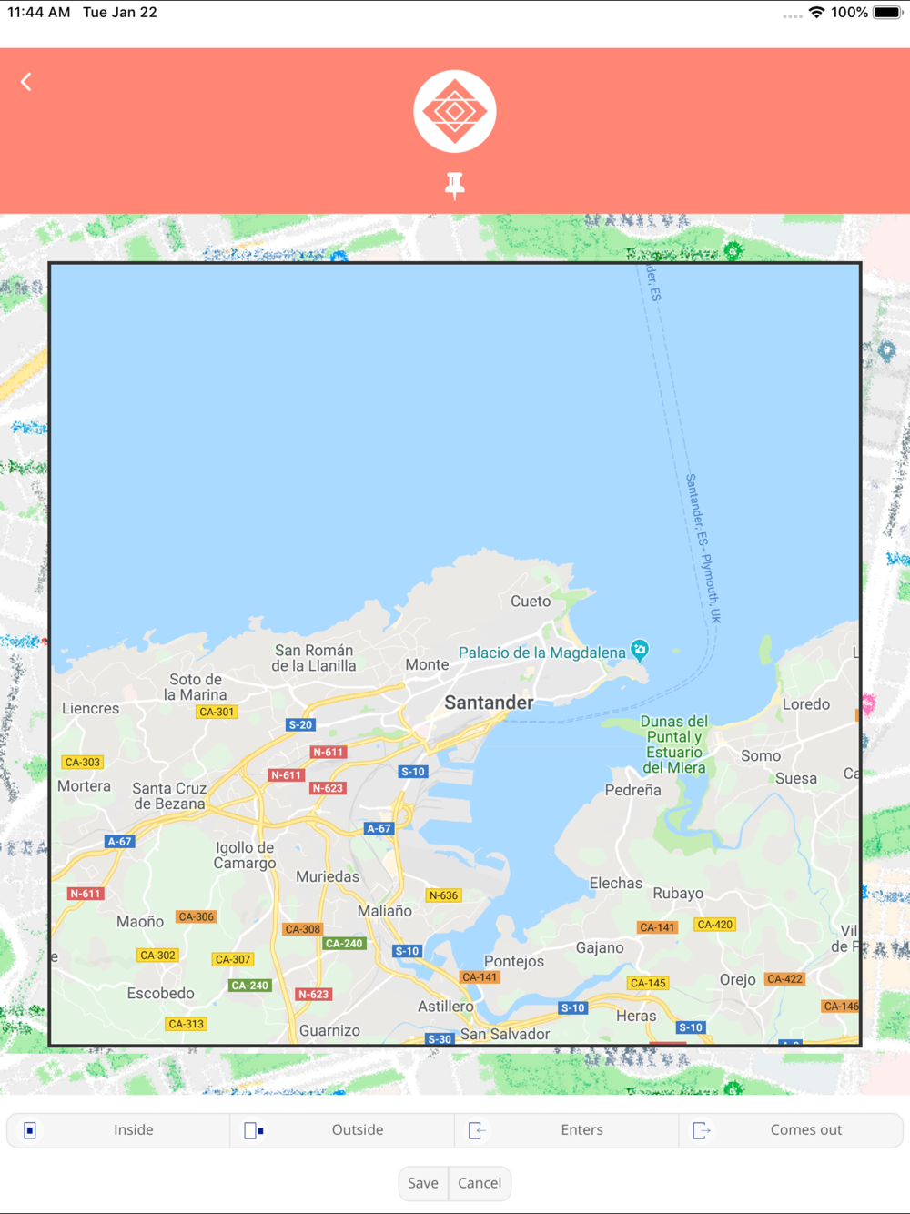Tap the Pedreña label
The width and height of the screenshot is (910, 1214).
click(x=633, y=791)
